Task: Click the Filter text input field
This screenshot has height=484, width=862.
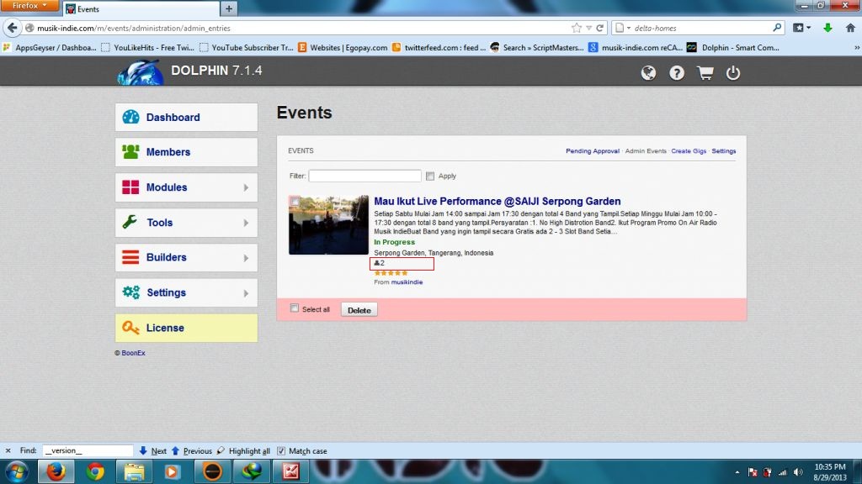Action: tap(364, 176)
